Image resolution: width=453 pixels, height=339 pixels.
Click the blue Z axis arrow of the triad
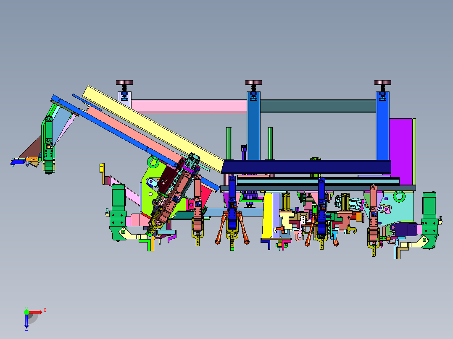click(26, 321)
